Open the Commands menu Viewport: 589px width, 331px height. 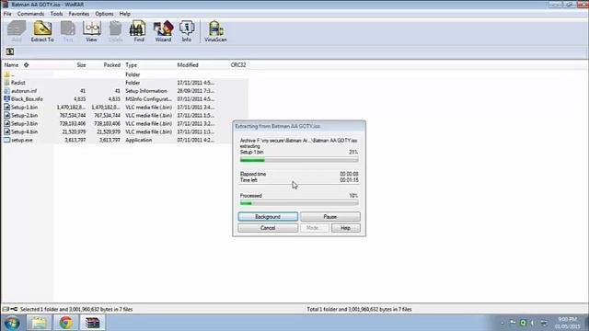[30, 14]
